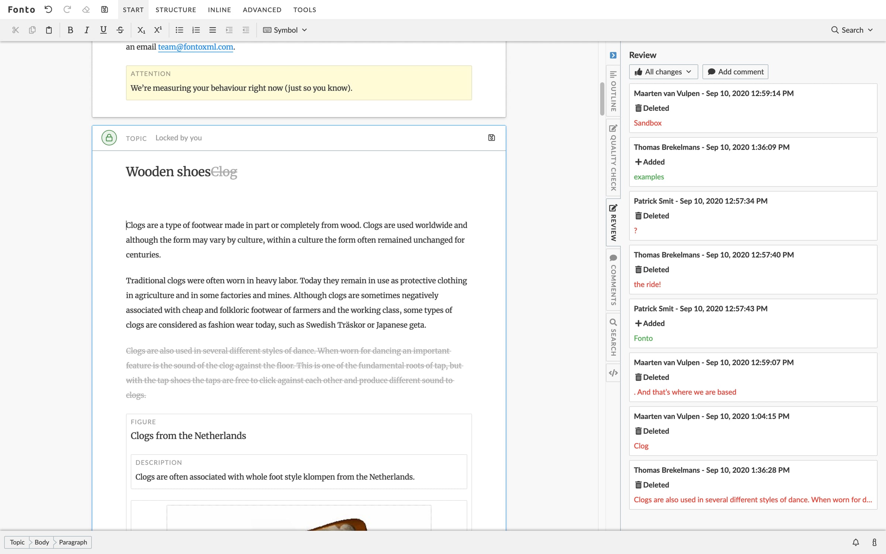Screen dimensions: 886x554
Task: Click the Body breadcrumb
Action: tap(42, 542)
